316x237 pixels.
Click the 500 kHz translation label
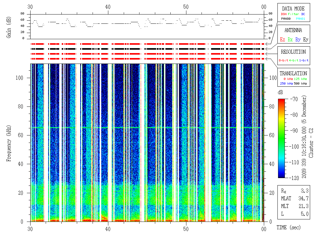pyautogui.click(x=301, y=84)
